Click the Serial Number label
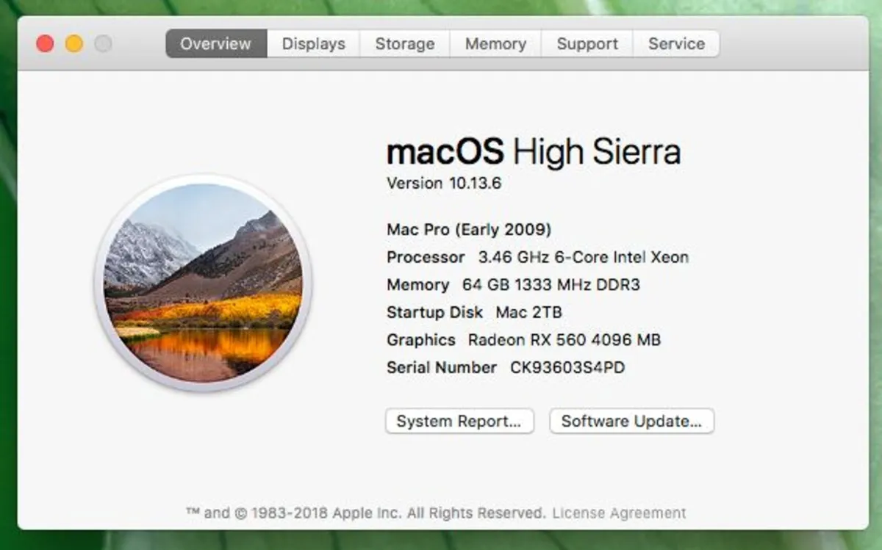The image size is (882, 550). (442, 368)
